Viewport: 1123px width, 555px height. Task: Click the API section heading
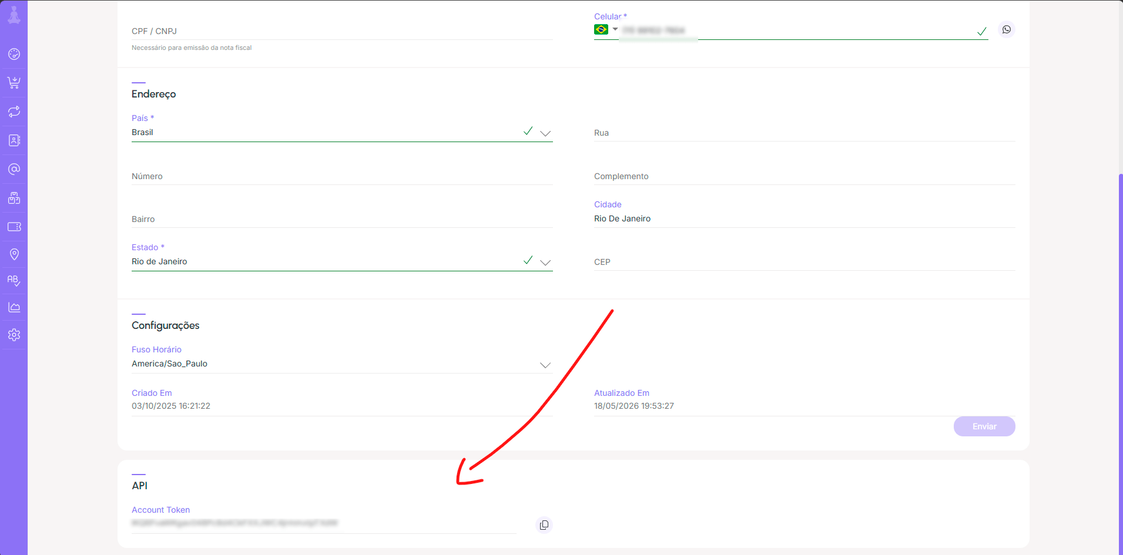click(140, 486)
